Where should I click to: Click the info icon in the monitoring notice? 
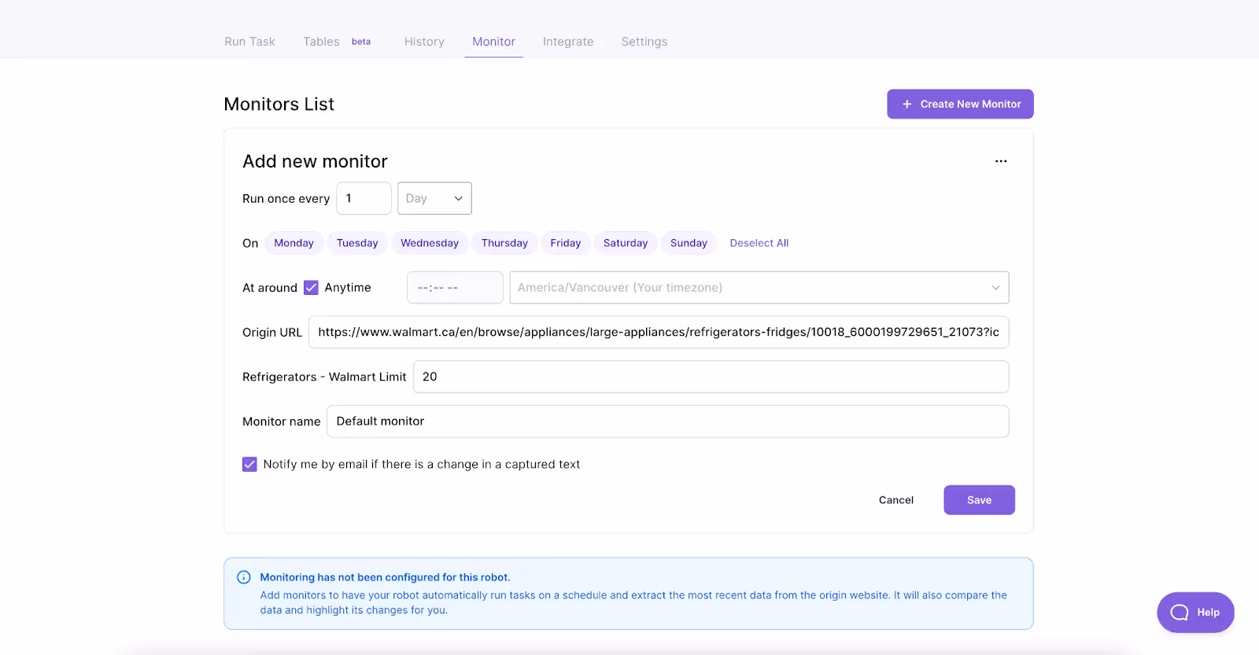coord(244,577)
